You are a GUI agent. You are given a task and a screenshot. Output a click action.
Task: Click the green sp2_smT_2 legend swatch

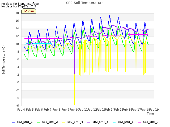click(38, 122)
